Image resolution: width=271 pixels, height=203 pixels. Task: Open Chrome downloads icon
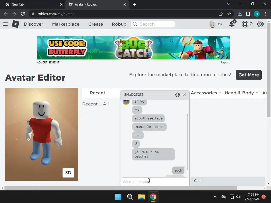(240, 14)
